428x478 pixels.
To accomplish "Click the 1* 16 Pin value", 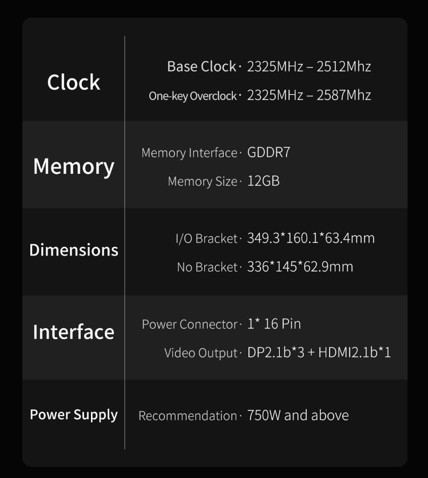I will [274, 324].
